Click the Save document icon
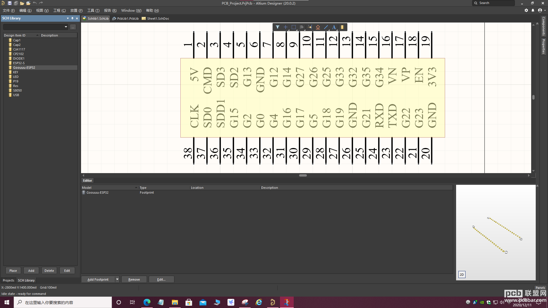 tap(9, 3)
